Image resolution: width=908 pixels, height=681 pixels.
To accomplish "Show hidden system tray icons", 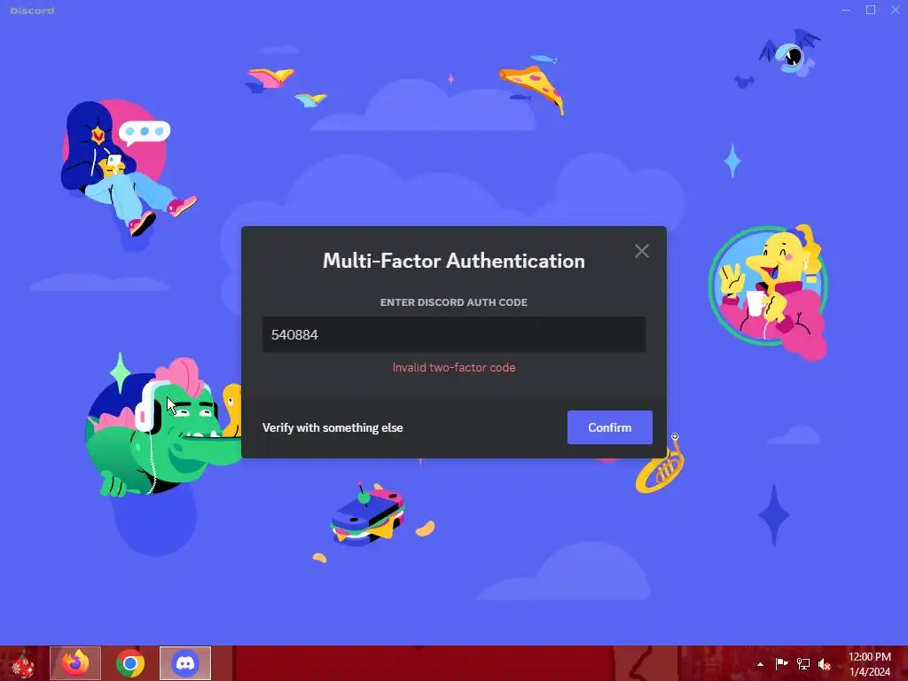I will point(760,664).
